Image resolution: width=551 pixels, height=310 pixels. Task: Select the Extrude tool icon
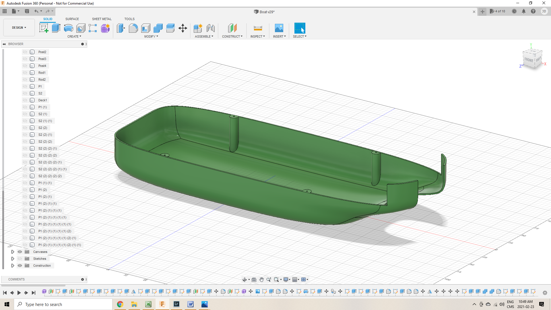point(56,28)
